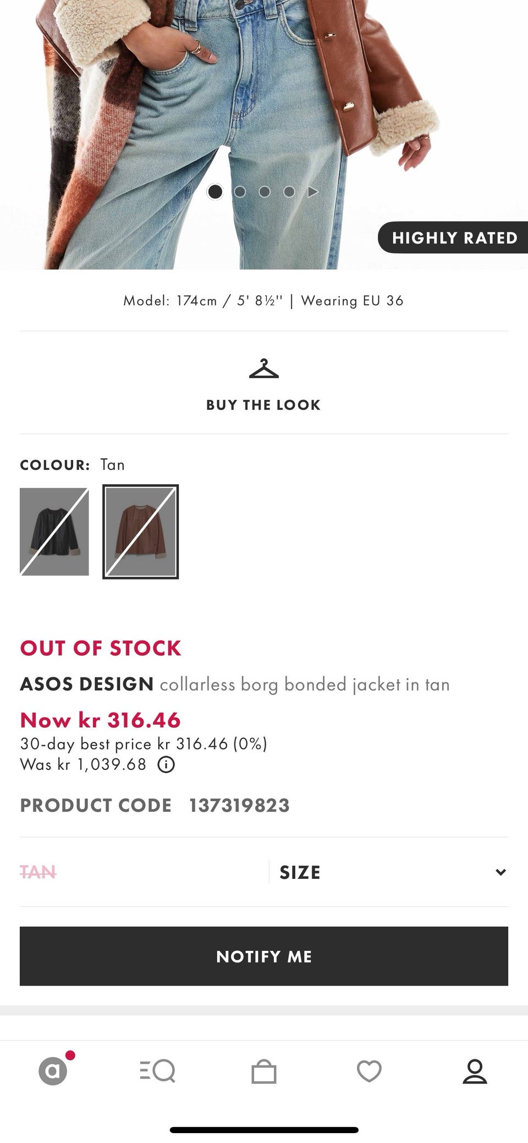Tap the hanger icon above Buy The Look
This screenshot has width=528, height=1143.
[x=264, y=369]
